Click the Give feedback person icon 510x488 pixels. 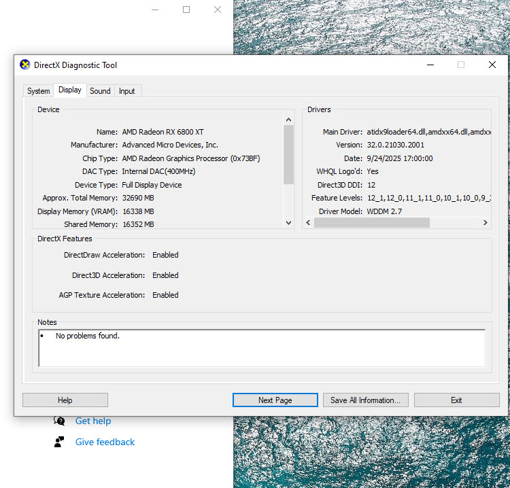pos(59,442)
